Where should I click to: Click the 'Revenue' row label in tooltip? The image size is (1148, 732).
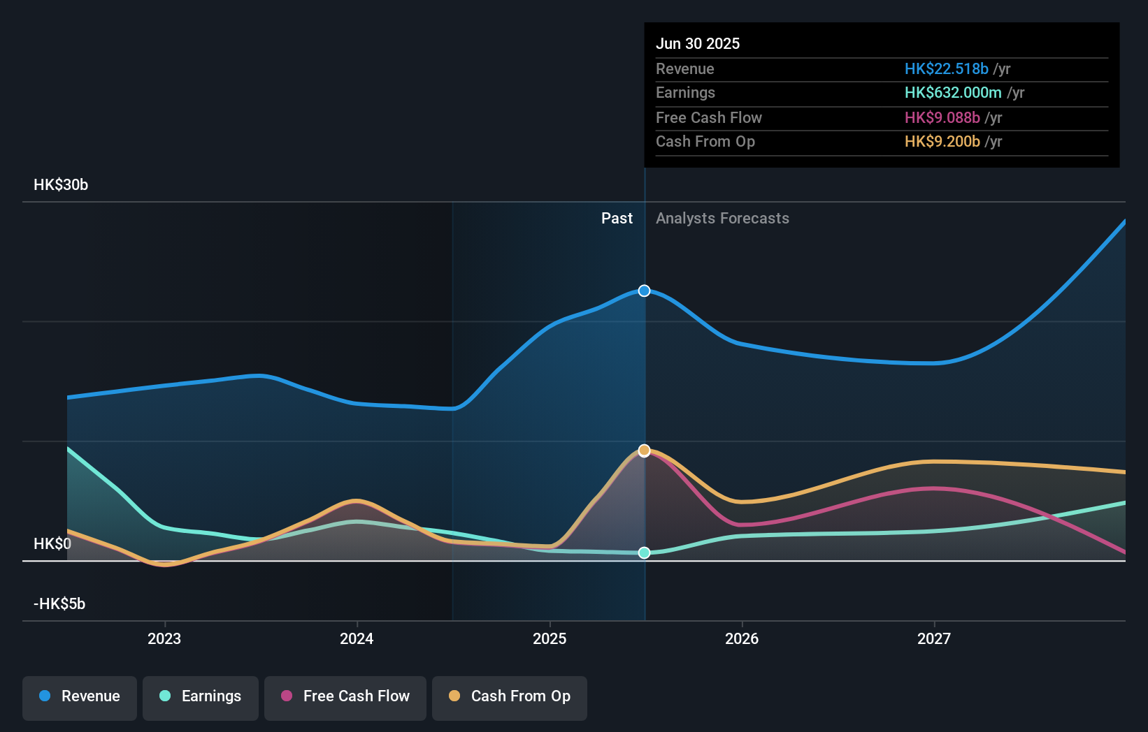coord(685,68)
